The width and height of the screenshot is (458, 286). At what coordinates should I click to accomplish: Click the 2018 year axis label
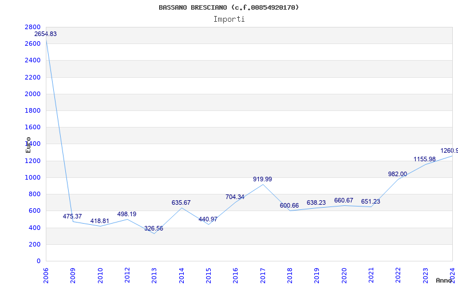(290, 276)
